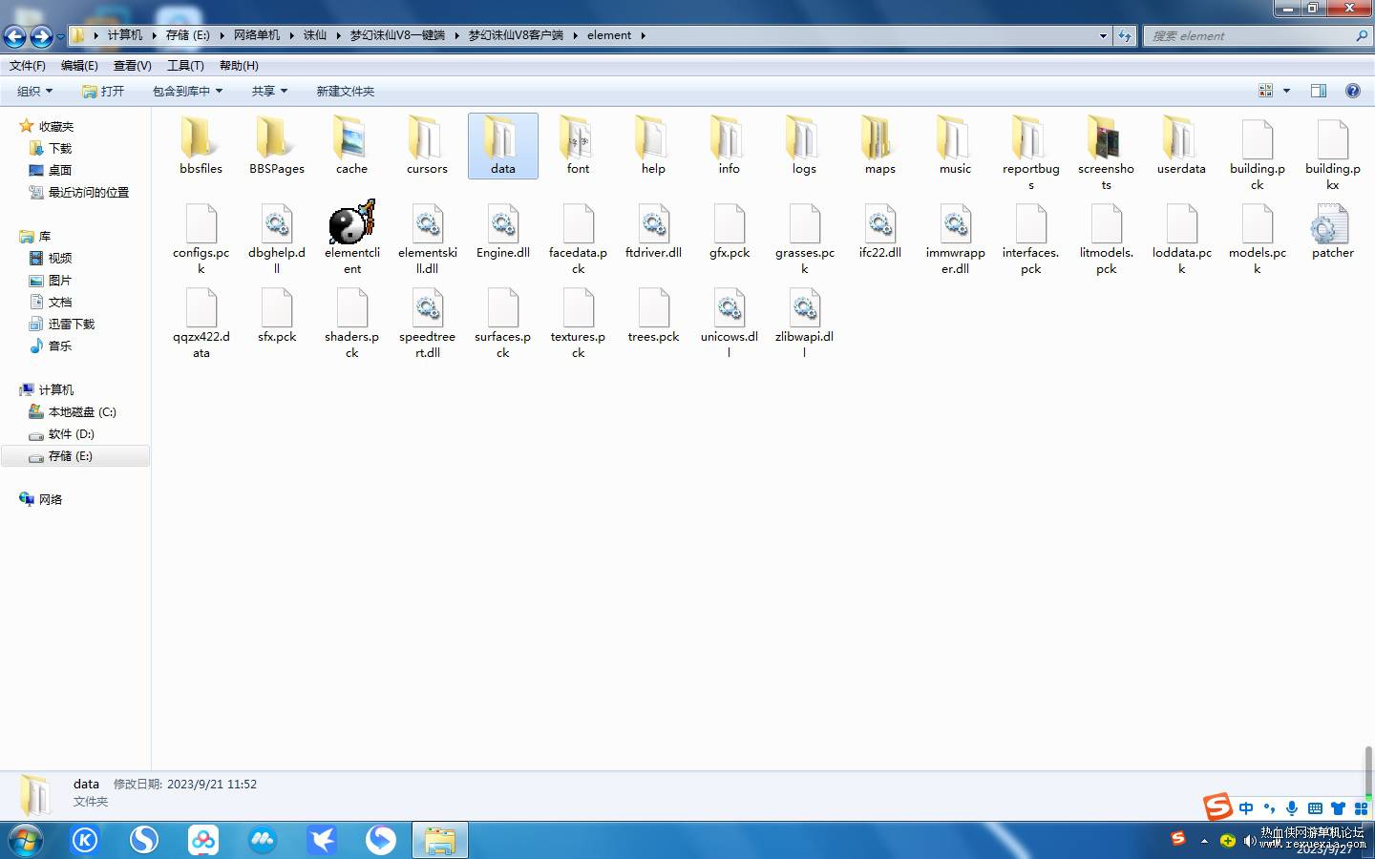Open the 工具(T) menu
This screenshot has width=1375, height=859.
tap(185, 66)
